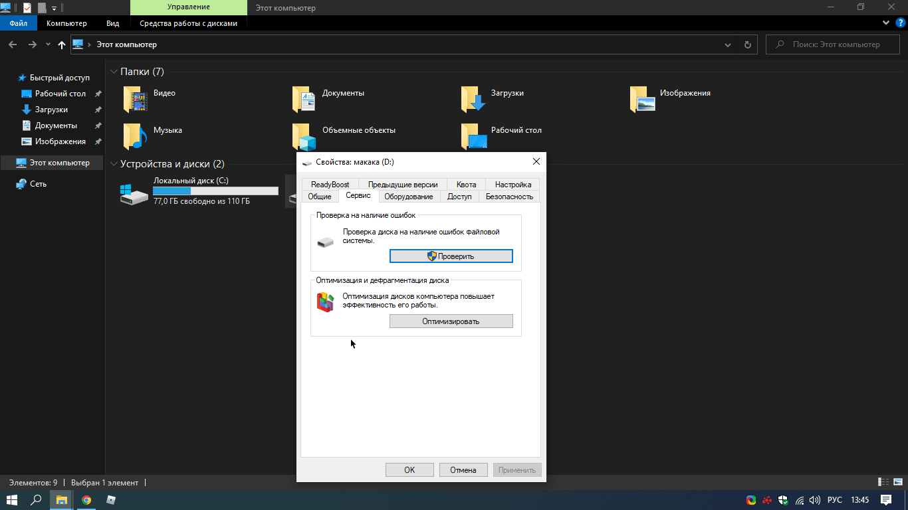
Task: Open the notification center icon
Action: coord(886,499)
